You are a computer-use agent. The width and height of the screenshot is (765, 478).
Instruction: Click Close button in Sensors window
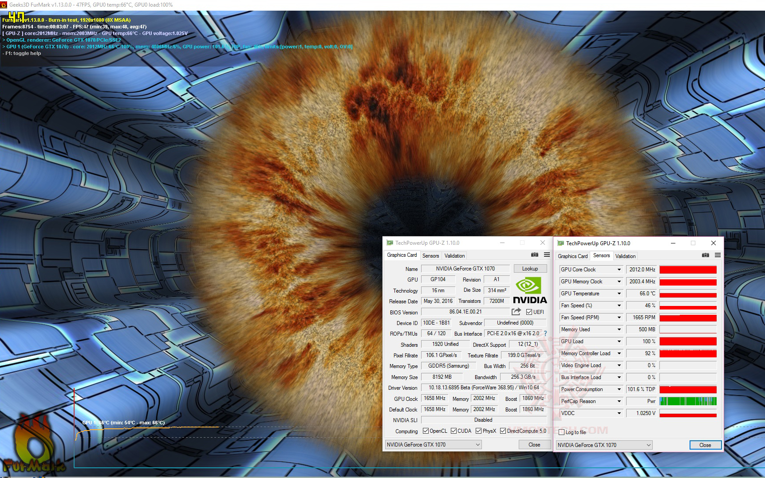point(705,445)
